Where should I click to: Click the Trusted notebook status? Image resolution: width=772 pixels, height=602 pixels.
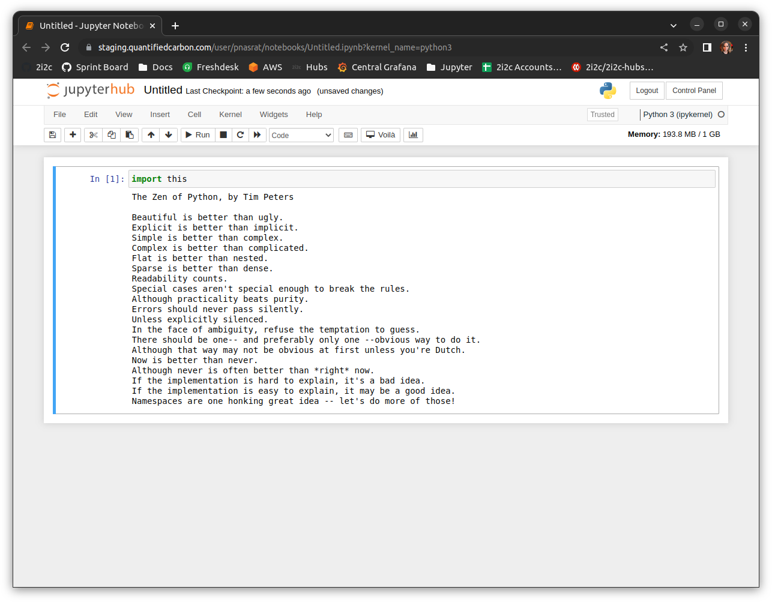coord(602,113)
